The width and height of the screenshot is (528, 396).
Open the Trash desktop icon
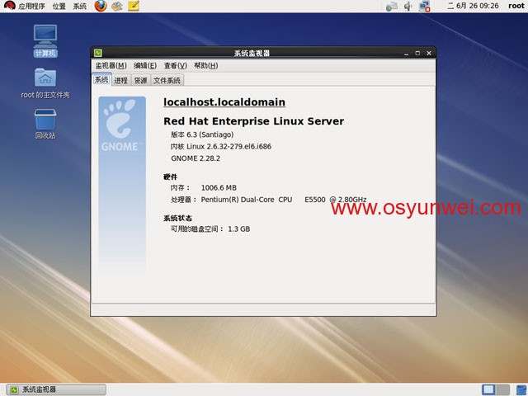pyautogui.click(x=45, y=120)
